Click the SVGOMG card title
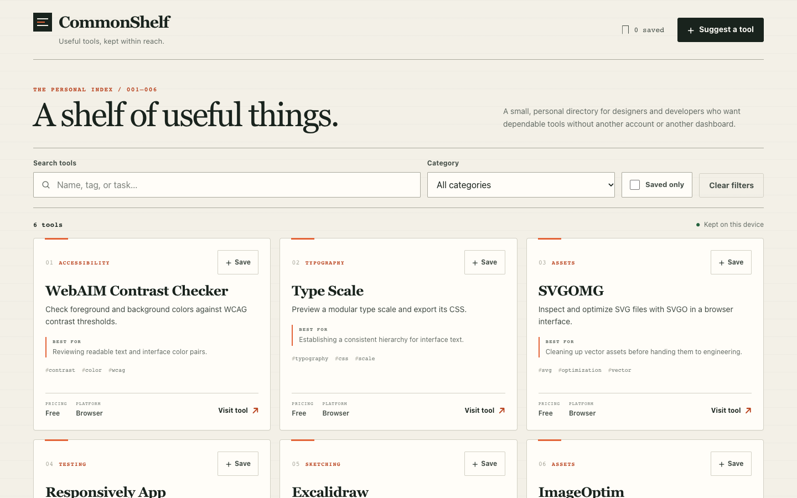The width and height of the screenshot is (797, 498). click(571, 290)
